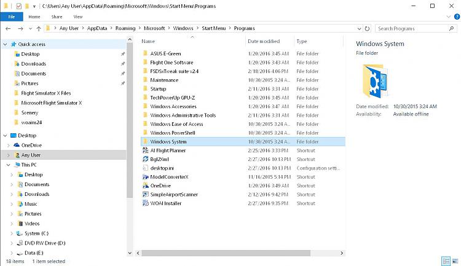
Task: Go back with the Back arrow
Action: point(8,28)
